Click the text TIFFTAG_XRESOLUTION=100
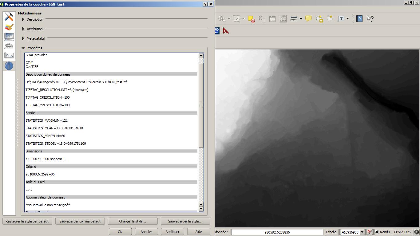The image size is (420, 236). (48, 97)
